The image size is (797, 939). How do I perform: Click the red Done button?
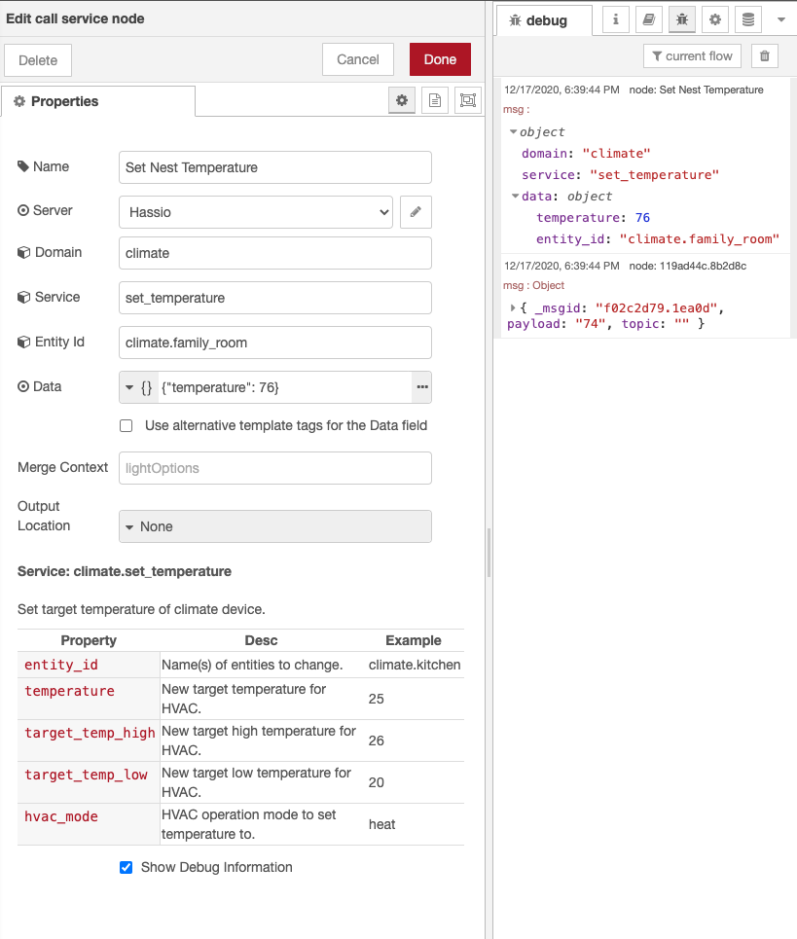pyautogui.click(x=440, y=59)
